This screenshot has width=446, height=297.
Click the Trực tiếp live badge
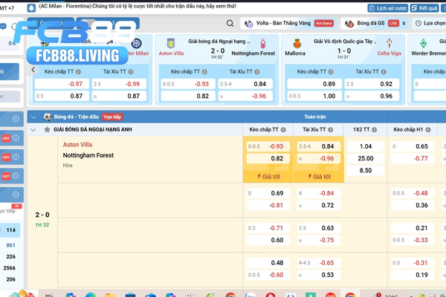point(111,117)
